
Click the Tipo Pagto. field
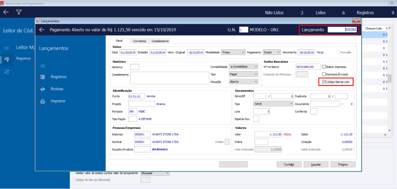pos(133,119)
